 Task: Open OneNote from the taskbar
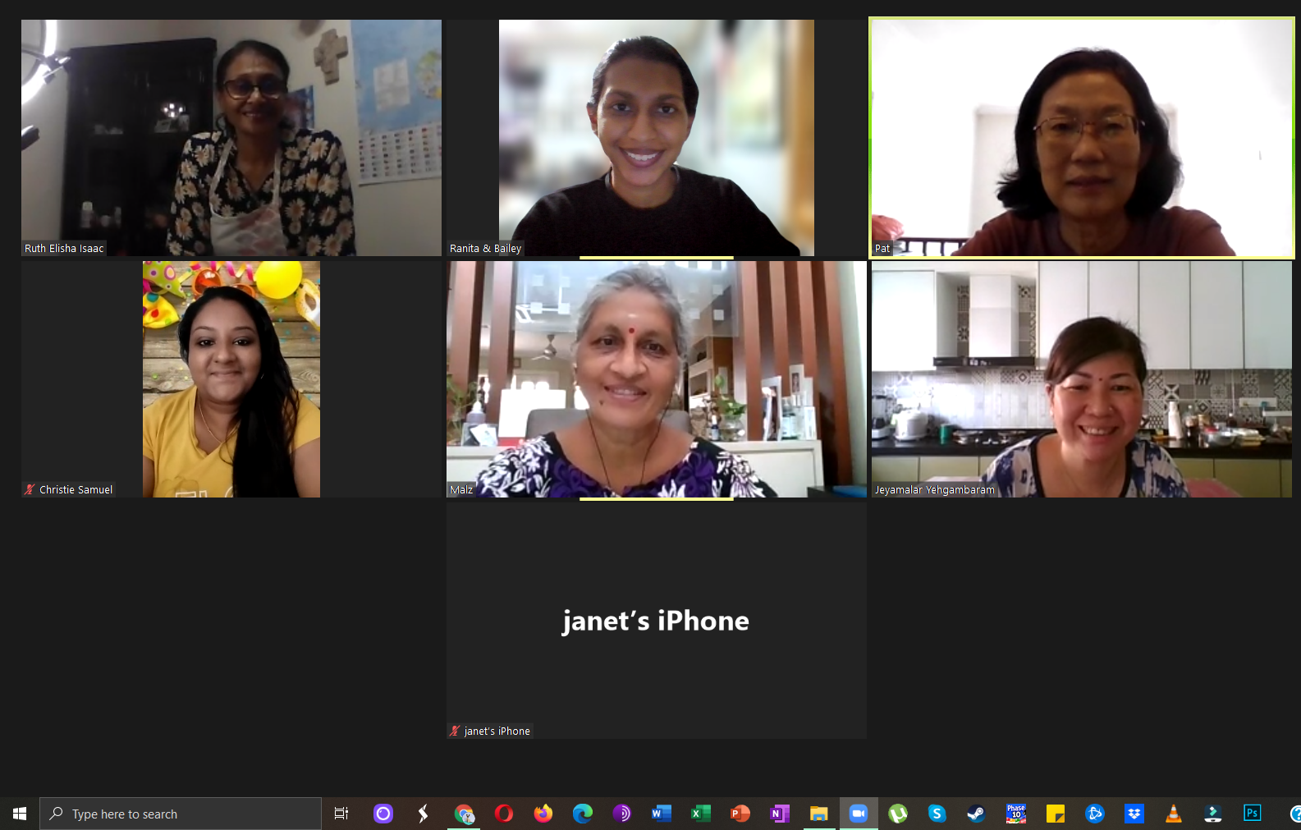click(x=780, y=814)
